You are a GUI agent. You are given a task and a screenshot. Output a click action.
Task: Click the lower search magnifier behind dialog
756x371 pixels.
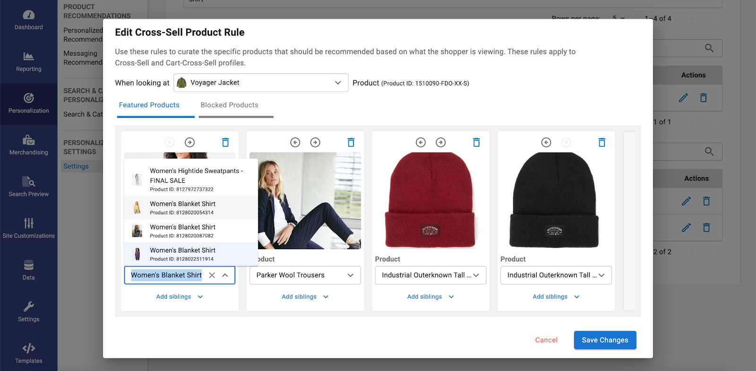[709, 152]
